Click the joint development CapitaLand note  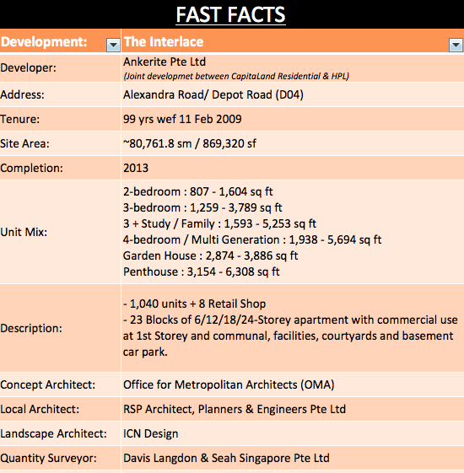[x=235, y=76]
